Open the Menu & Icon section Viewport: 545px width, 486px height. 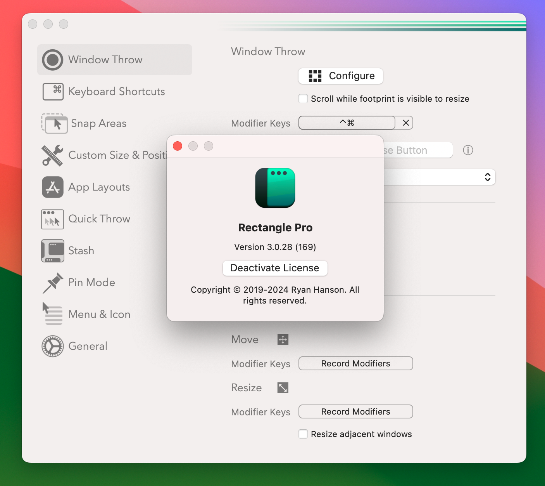[x=52, y=314]
